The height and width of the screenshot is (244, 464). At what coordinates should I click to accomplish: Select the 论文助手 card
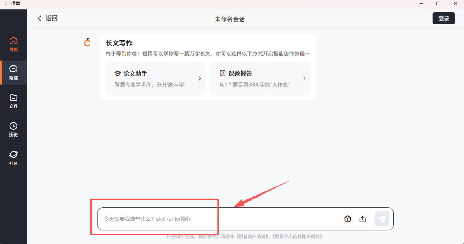click(155, 78)
